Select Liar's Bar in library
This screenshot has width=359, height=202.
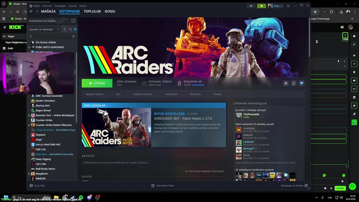(41, 164)
